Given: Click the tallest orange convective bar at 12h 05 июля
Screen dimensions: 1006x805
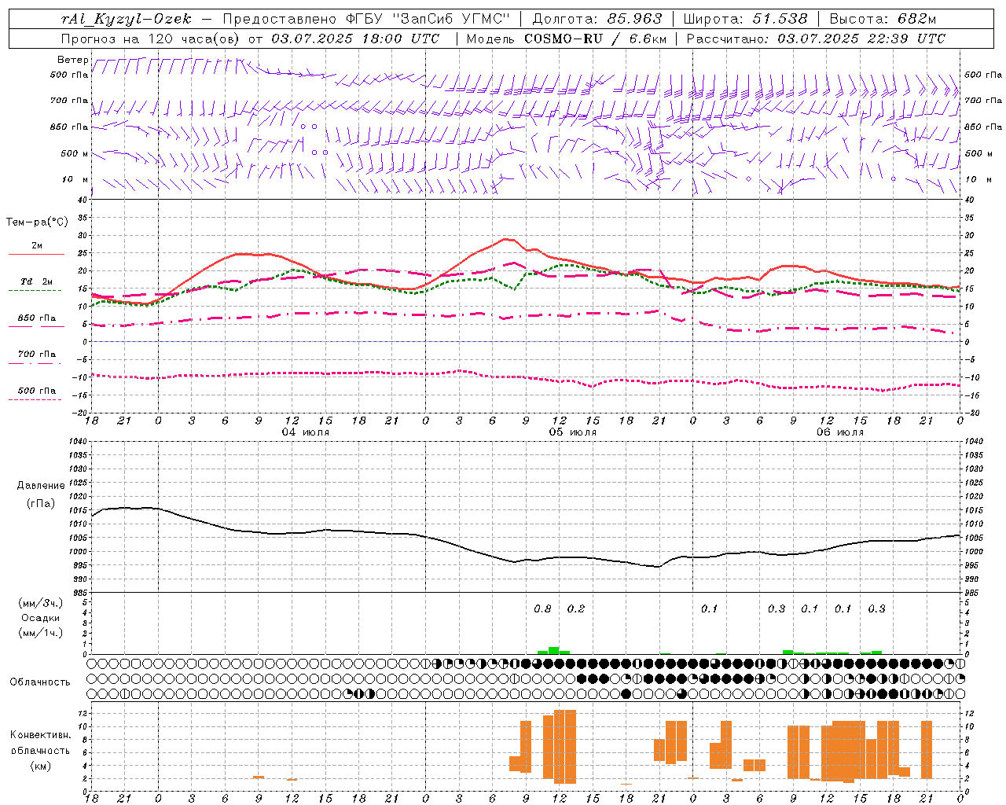Looking at the screenshot, I should tap(564, 746).
